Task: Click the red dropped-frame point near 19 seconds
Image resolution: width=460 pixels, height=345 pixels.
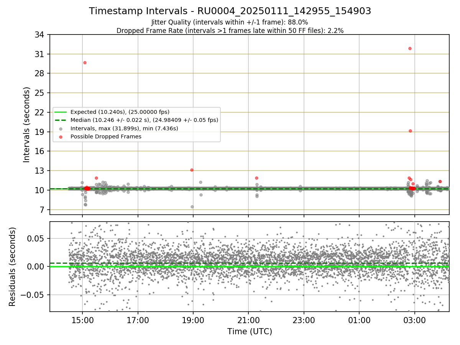Action: point(410,131)
